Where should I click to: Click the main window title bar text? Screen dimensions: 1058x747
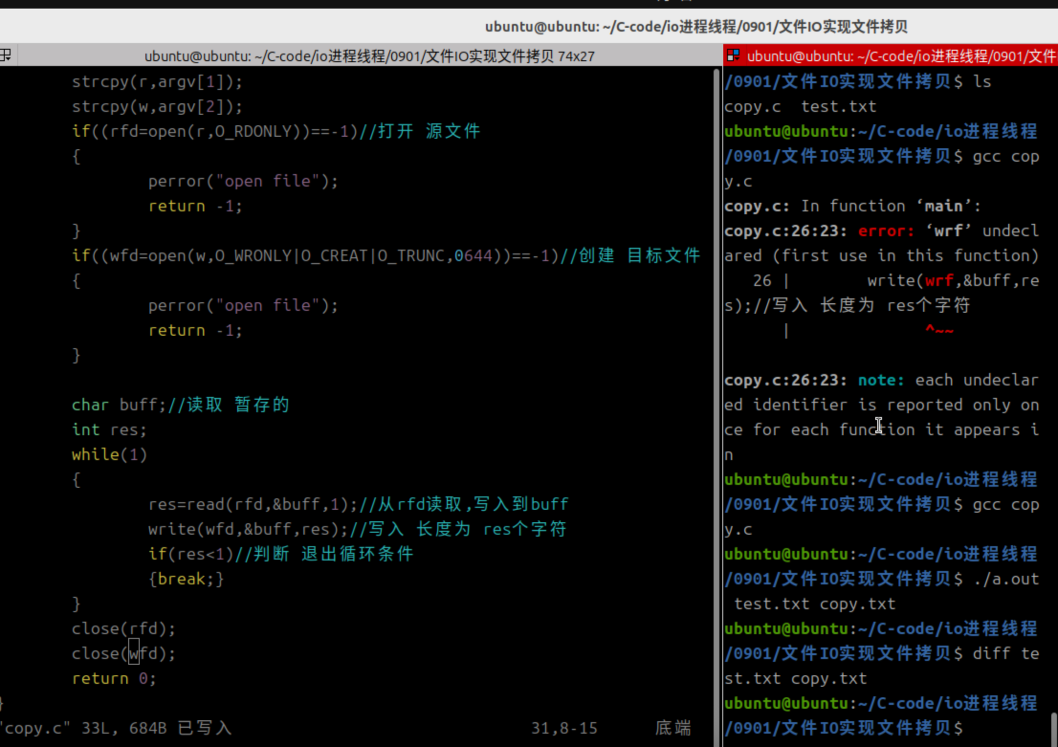point(696,27)
